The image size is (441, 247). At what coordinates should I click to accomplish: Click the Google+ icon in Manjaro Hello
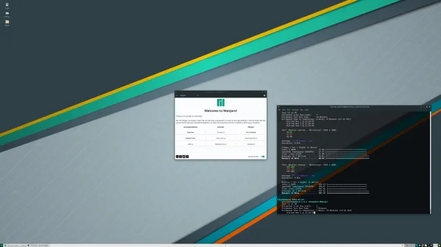(177, 156)
